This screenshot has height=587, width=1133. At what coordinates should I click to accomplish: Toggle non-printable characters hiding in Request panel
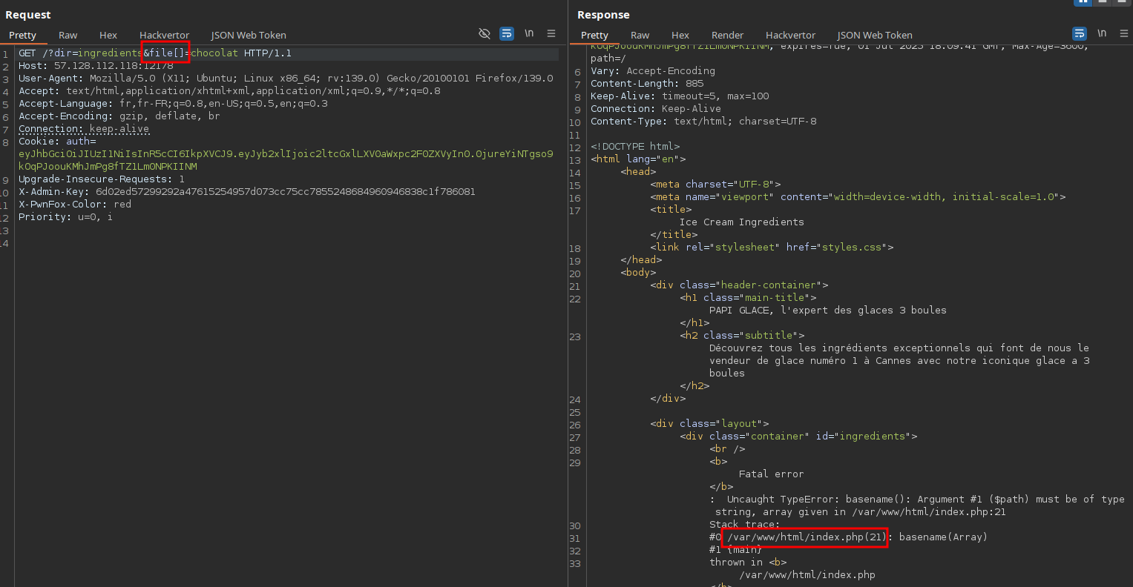pos(485,33)
